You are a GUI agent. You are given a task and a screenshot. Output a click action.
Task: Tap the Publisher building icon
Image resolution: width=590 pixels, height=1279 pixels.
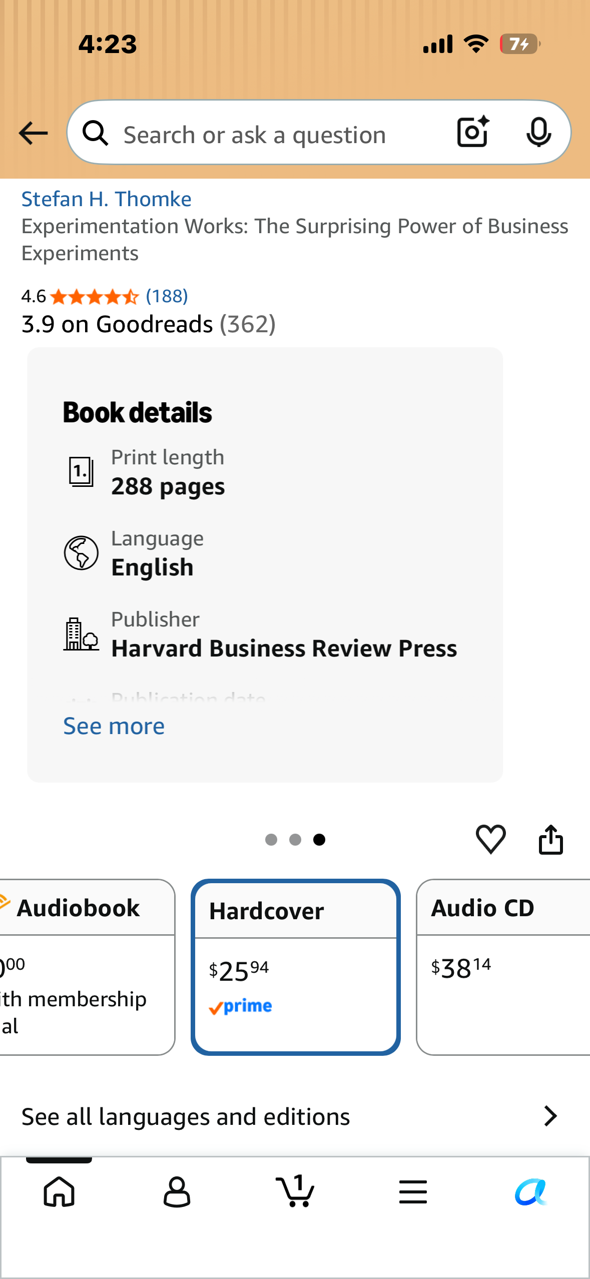81,634
